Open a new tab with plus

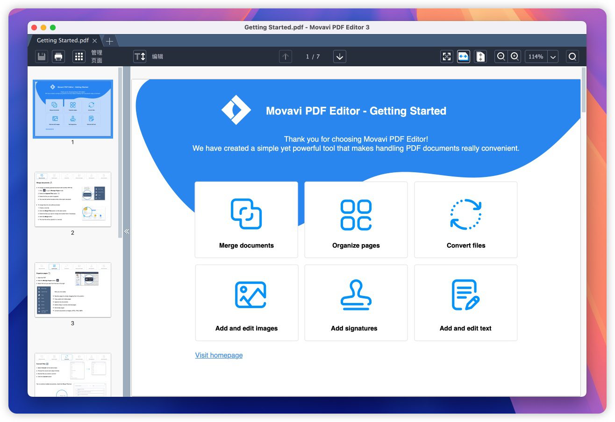tap(109, 41)
